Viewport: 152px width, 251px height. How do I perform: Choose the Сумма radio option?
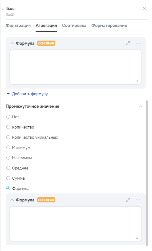pos(8,178)
